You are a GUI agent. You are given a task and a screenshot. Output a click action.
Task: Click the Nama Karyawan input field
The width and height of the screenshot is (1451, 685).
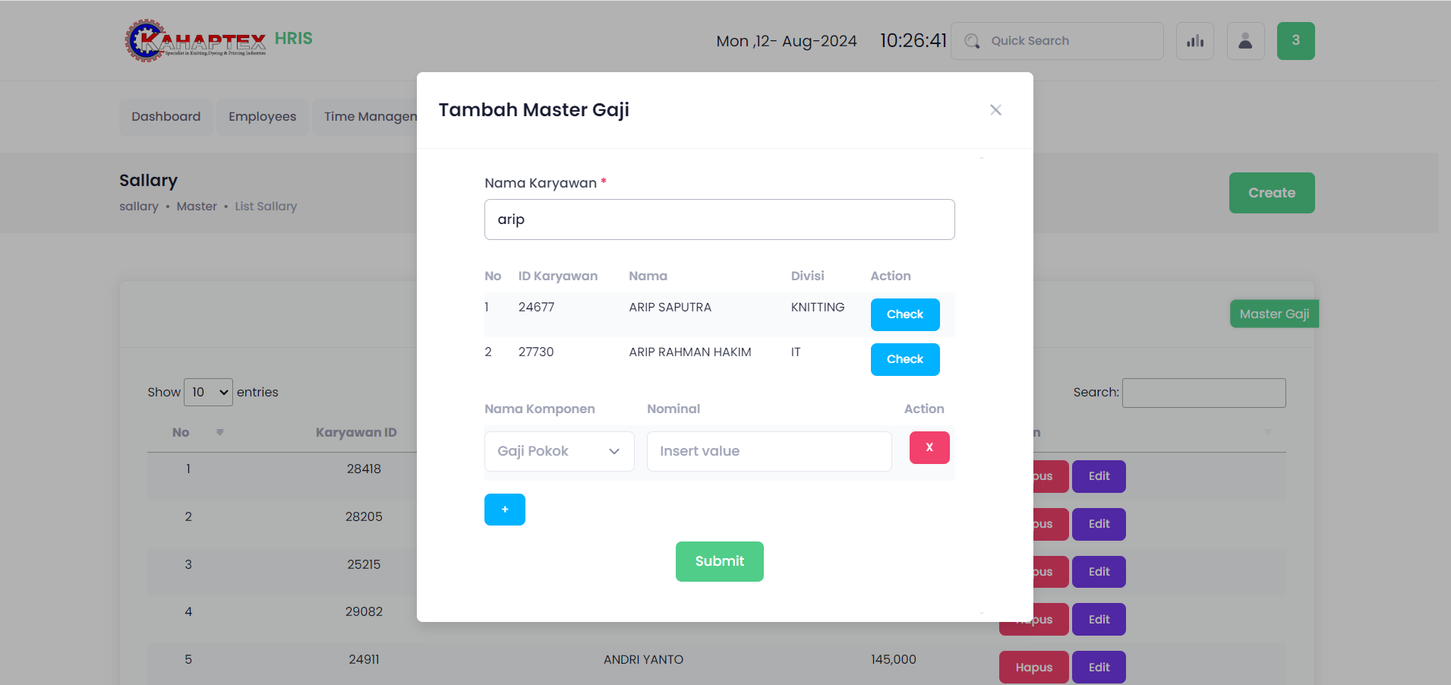tap(719, 219)
